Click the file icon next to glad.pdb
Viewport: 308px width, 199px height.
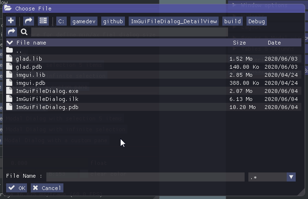[9, 66]
